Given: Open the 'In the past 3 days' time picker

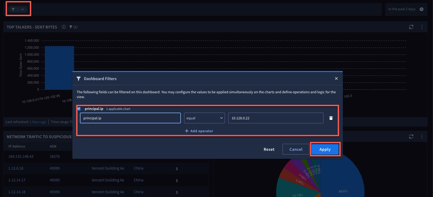Looking at the screenshot, I should click(406, 9).
